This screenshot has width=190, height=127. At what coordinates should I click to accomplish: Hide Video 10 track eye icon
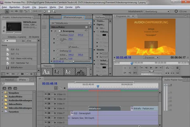click(x=46, y=99)
